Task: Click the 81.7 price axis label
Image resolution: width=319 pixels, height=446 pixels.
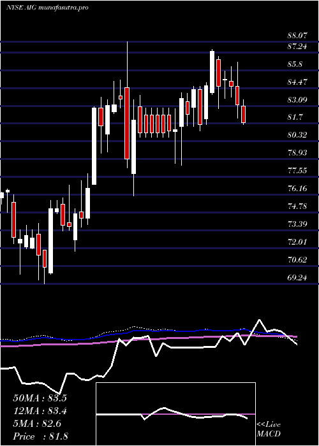Action: 295,117
